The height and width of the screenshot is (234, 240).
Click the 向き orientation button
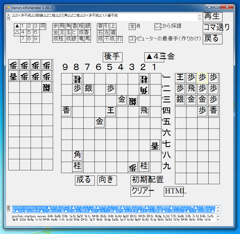[x=107, y=181]
